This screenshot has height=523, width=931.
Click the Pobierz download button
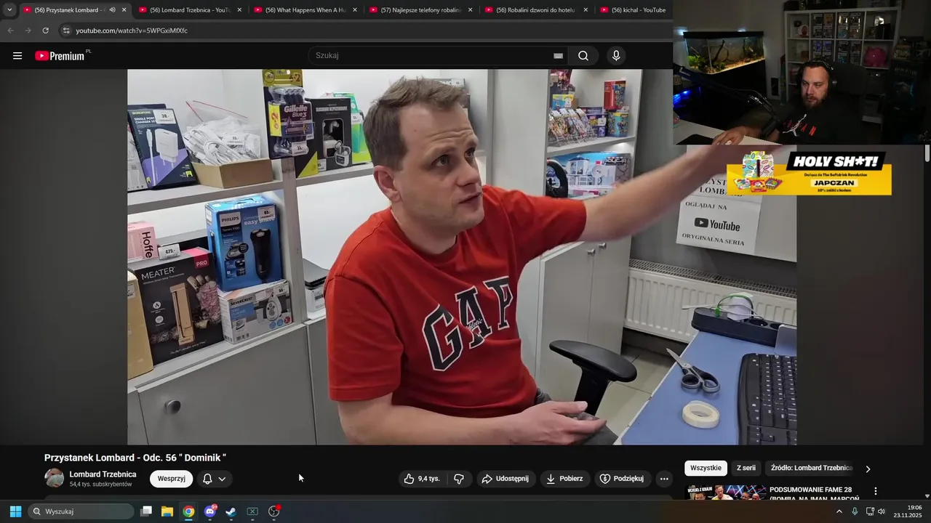tap(564, 479)
